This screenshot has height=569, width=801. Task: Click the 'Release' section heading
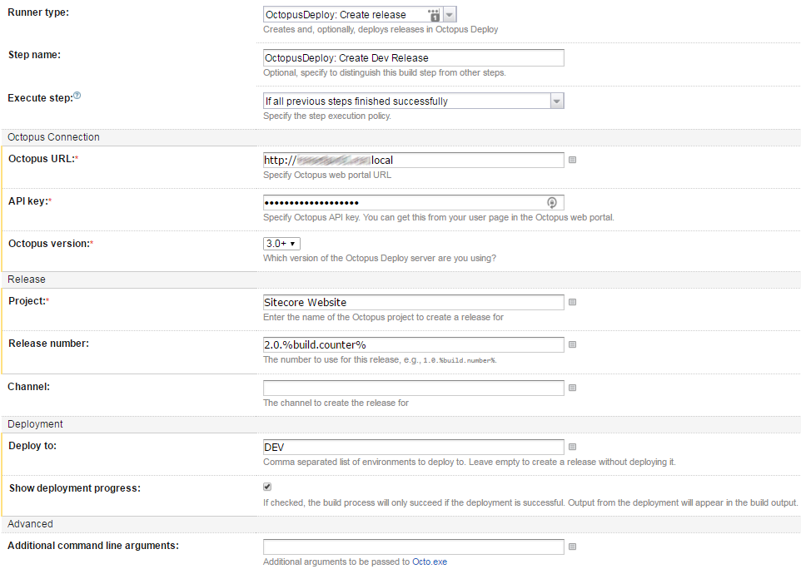coord(27,280)
